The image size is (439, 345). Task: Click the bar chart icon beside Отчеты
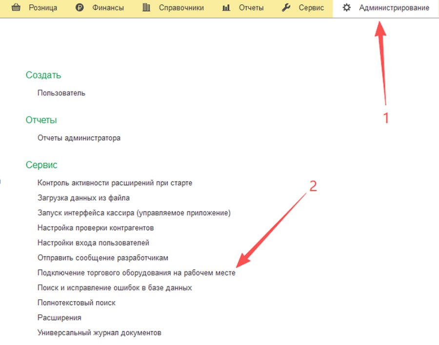coord(226,7)
